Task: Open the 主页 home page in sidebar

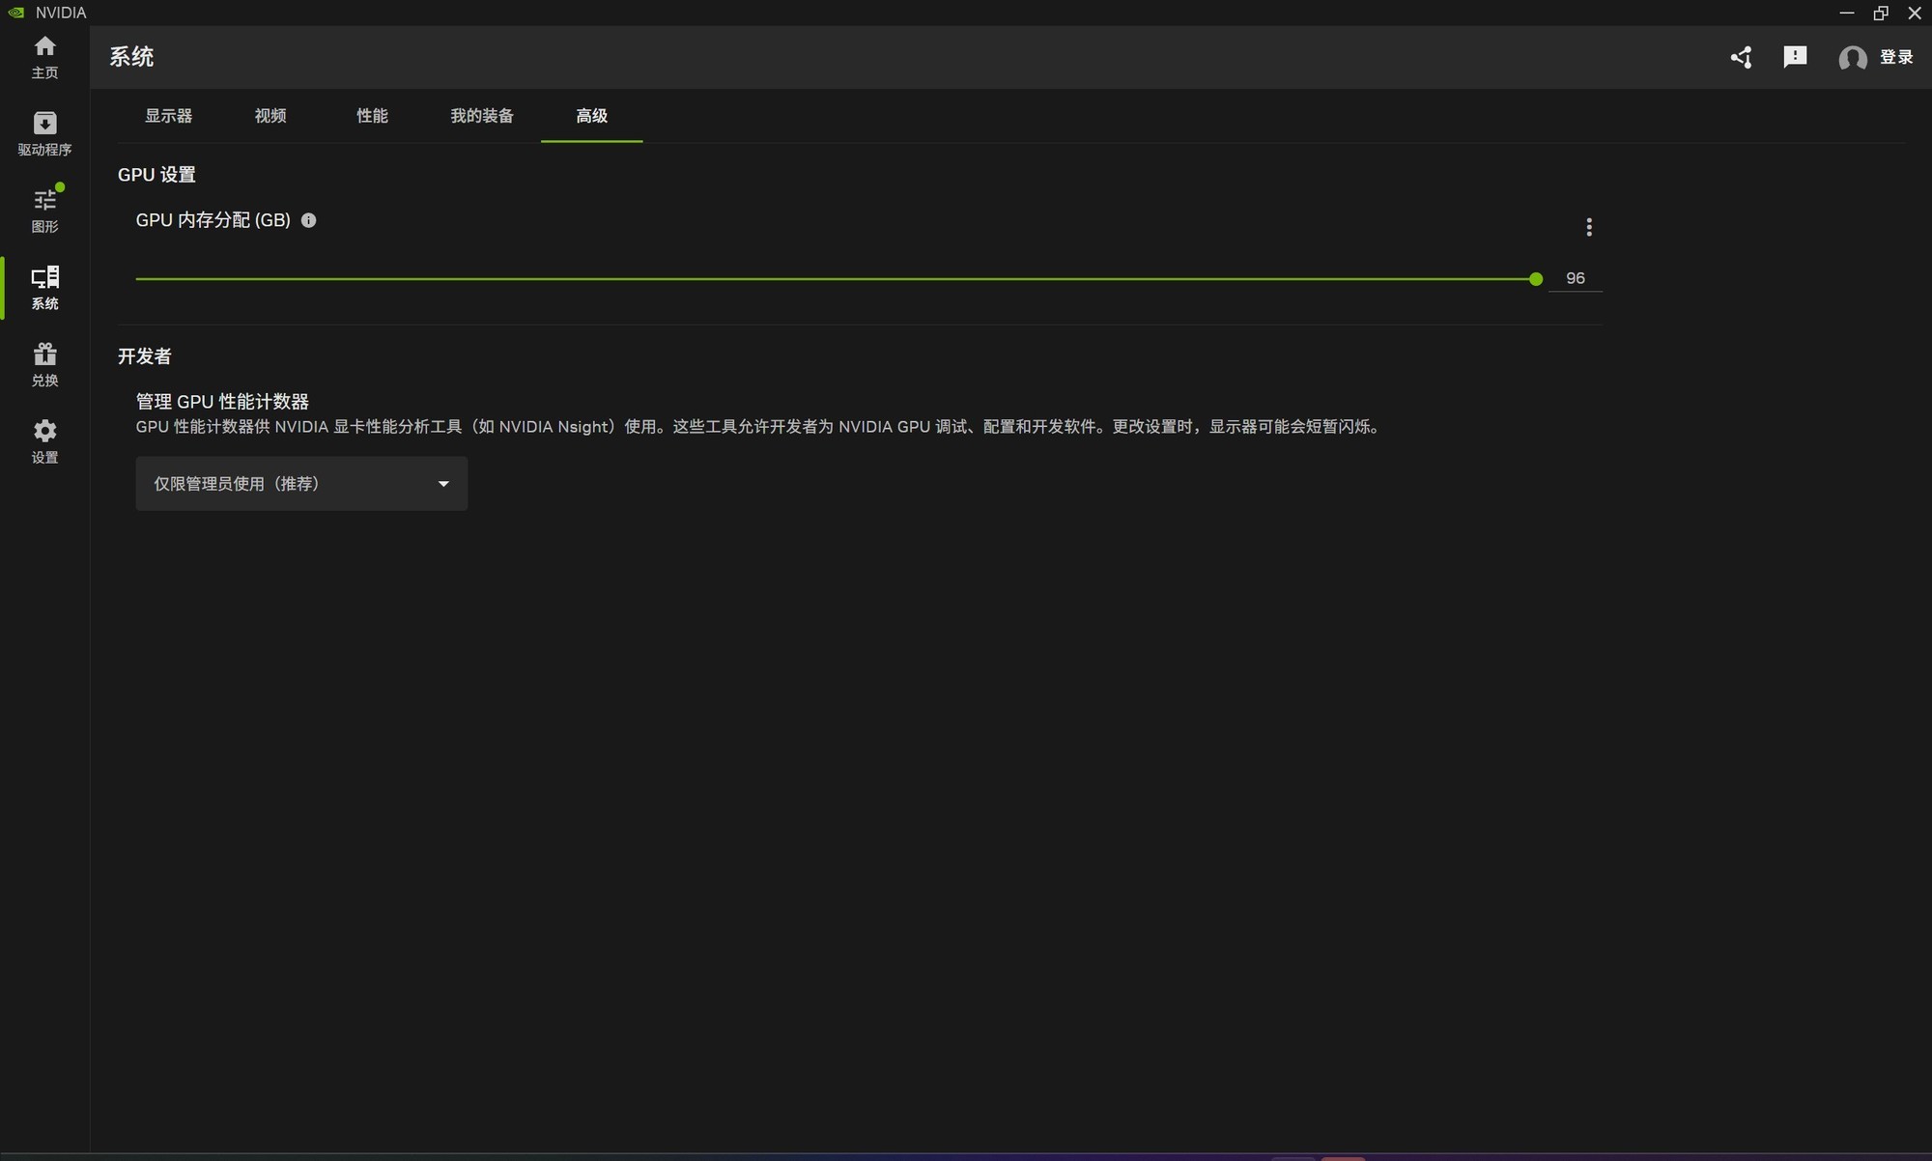Action: pos(44,57)
